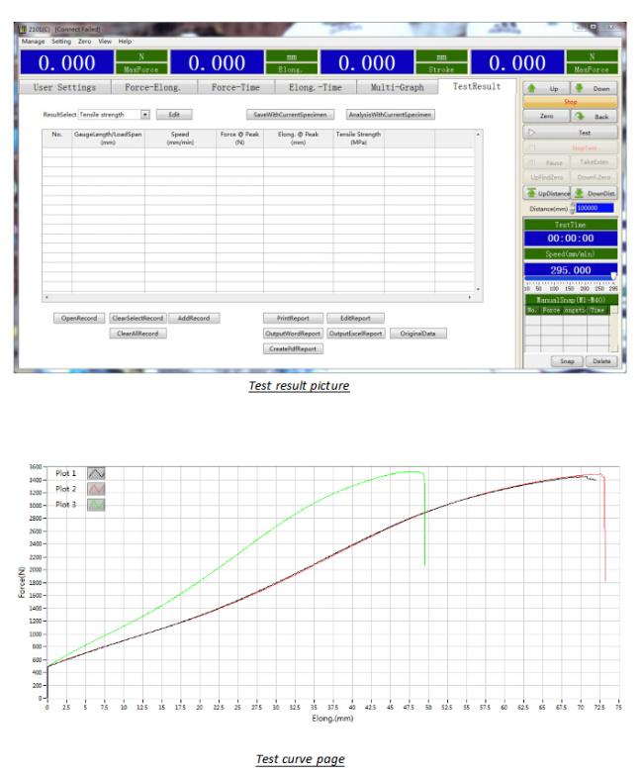This screenshot has height=774, width=643.
Task: Open the Zero menu in menu bar
Action: [x=83, y=42]
